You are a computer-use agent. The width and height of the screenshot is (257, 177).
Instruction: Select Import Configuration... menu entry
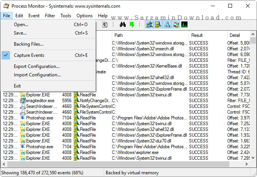click(48, 75)
